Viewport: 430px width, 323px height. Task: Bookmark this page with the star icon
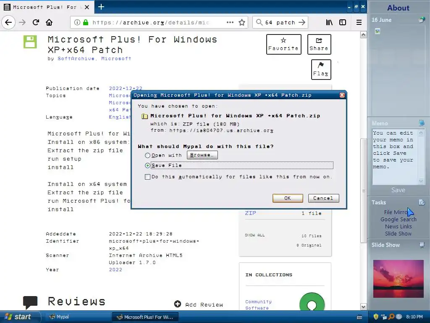point(241,22)
